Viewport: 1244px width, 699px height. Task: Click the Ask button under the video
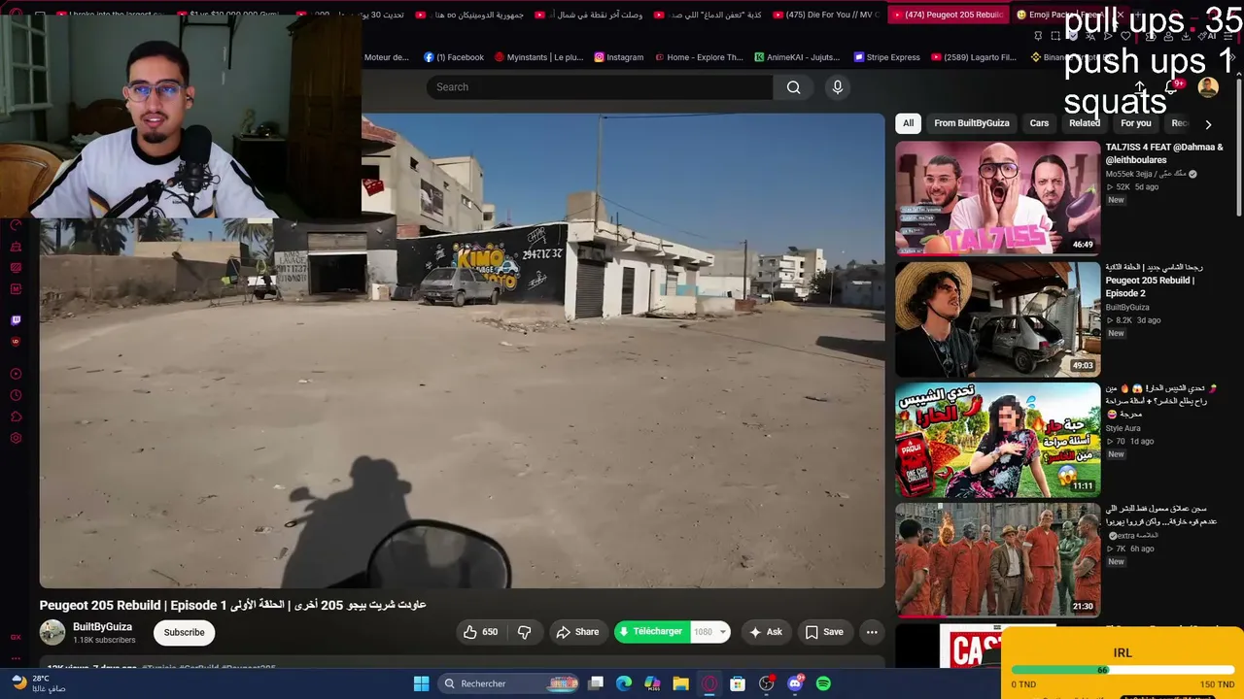point(765,632)
